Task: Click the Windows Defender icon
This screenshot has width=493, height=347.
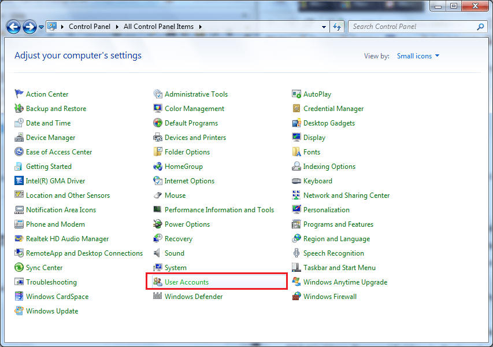Action: pyautogui.click(x=158, y=296)
